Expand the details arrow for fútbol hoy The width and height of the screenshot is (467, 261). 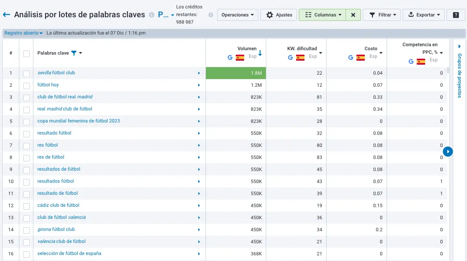click(x=198, y=85)
